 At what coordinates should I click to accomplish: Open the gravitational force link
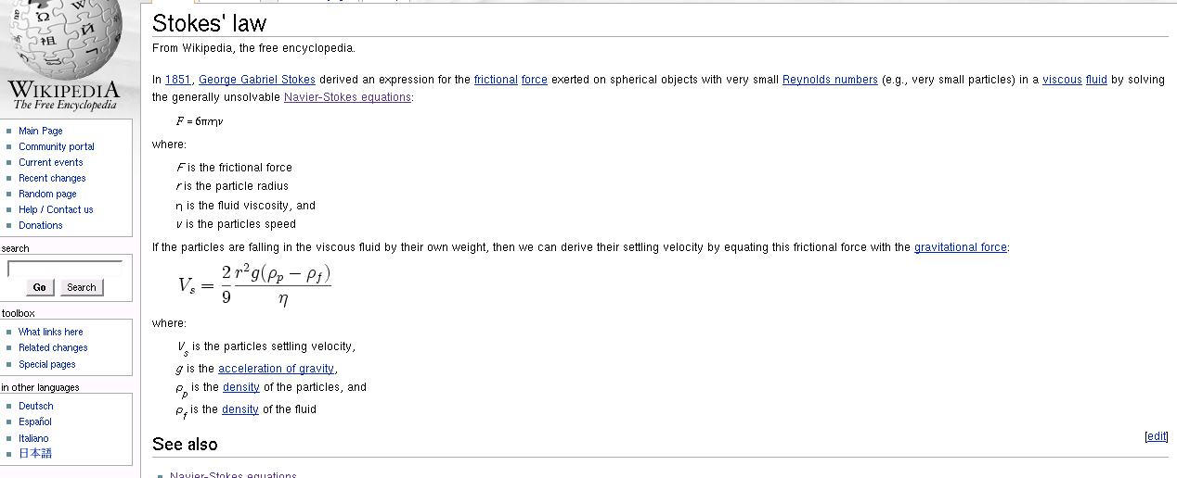tap(961, 247)
